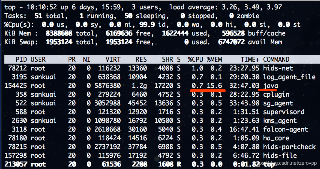Click the SHR value 13636

[164, 103]
